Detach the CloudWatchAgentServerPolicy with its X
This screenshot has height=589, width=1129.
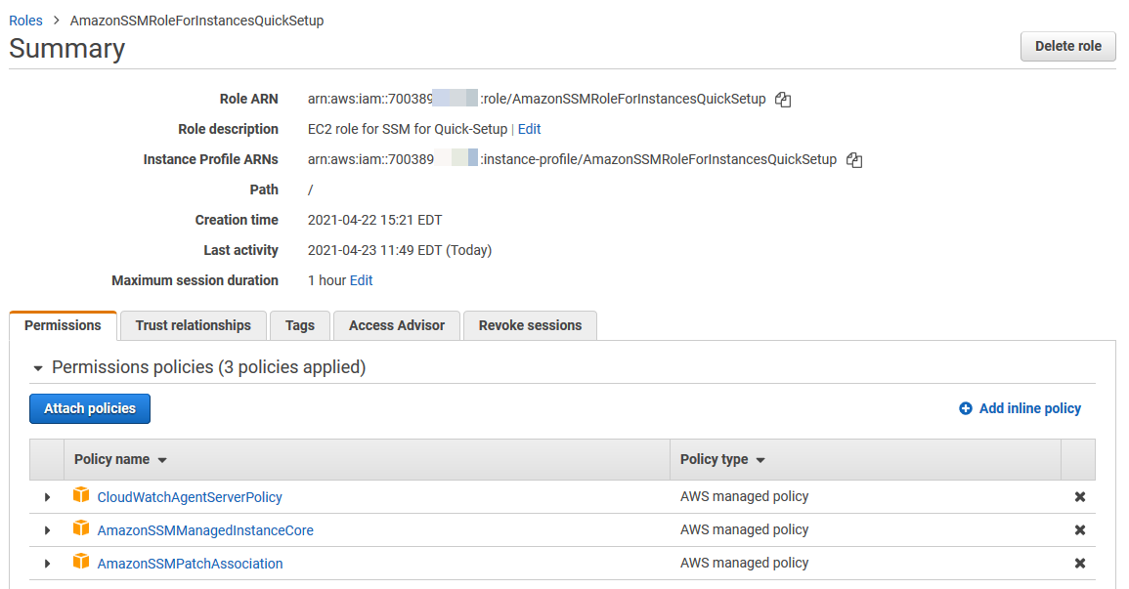coord(1080,497)
